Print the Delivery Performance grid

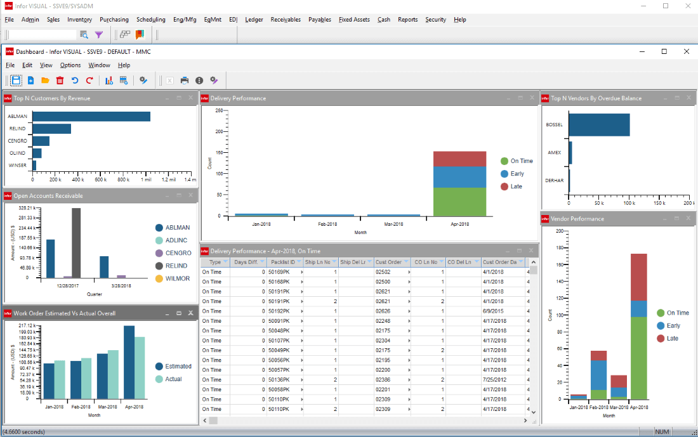point(183,81)
